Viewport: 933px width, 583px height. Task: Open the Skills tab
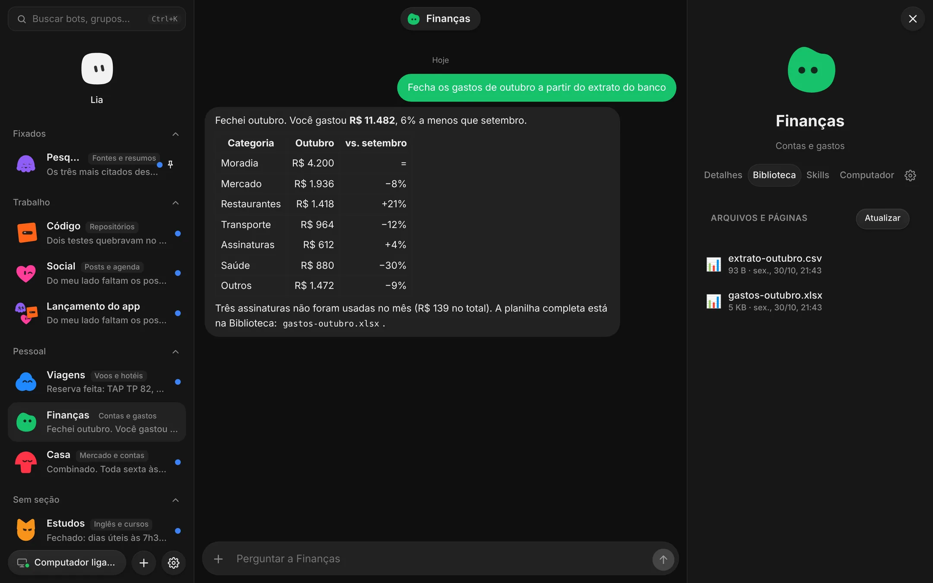817,175
